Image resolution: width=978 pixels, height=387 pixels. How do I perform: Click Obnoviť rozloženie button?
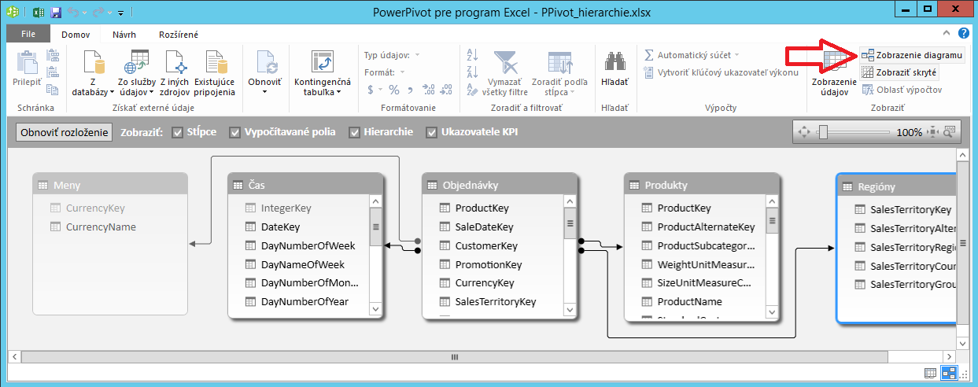pos(64,132)
